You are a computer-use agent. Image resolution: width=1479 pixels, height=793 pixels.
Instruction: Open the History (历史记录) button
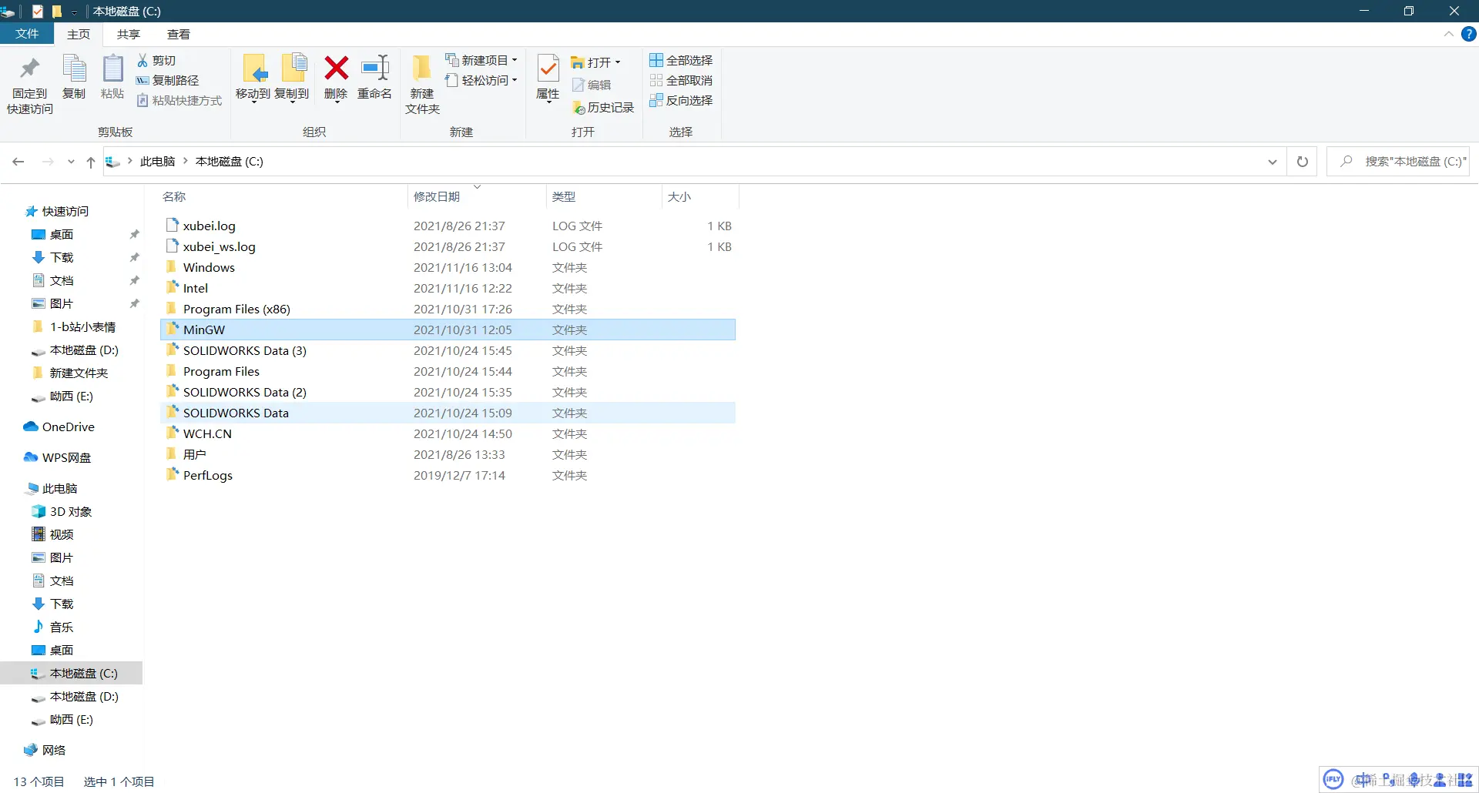603,108
